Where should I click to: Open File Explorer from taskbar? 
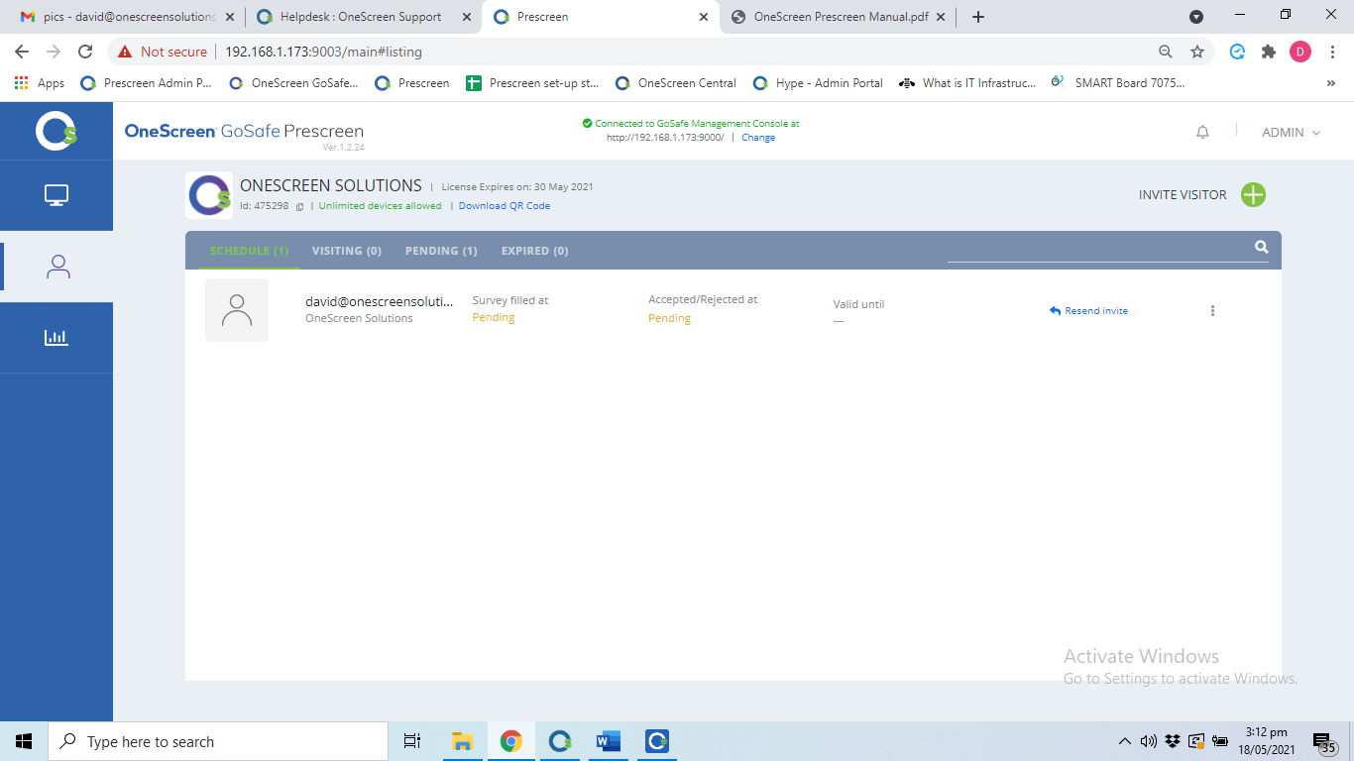click(462, 741)
